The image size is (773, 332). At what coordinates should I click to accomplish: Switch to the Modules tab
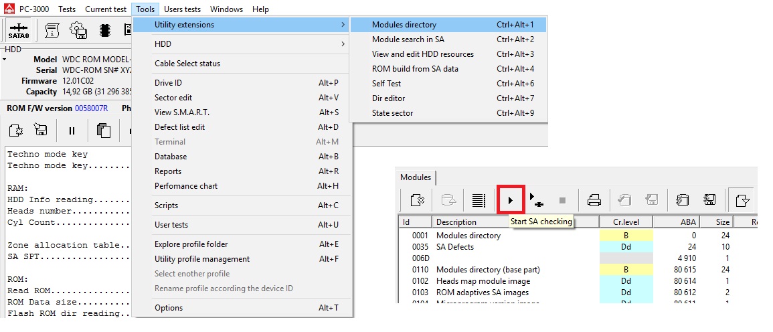[x=415, y=177]
